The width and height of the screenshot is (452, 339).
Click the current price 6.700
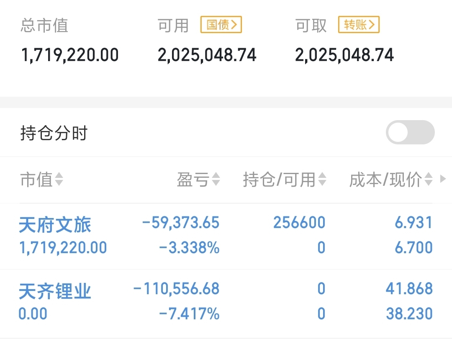(x=413, y=248)
